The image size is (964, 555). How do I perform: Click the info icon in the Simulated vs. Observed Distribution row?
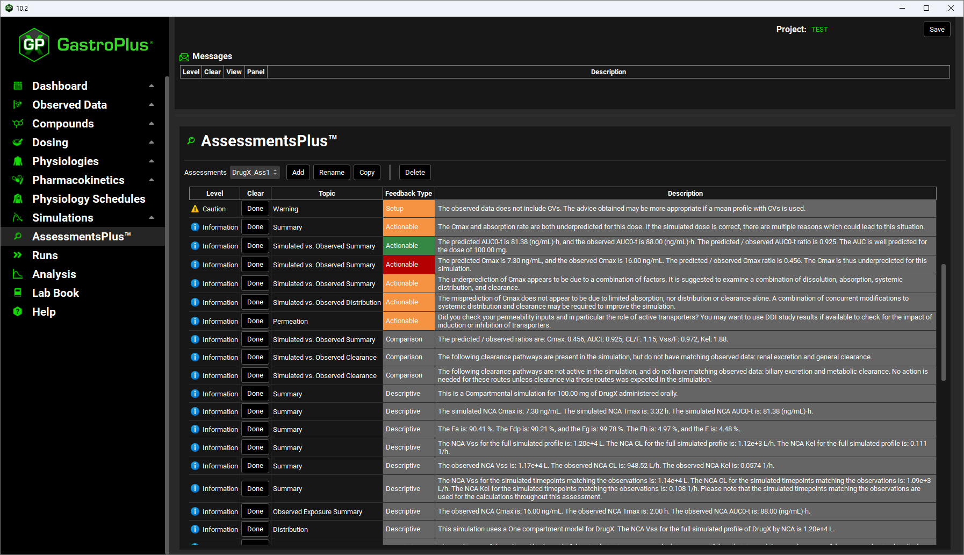click(x=195, y=302)
